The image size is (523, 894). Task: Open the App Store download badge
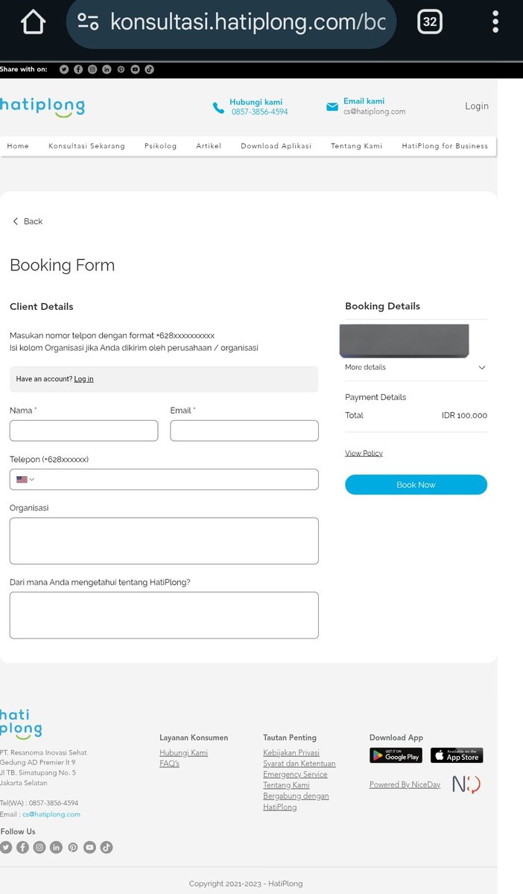(x=457, y=755)
